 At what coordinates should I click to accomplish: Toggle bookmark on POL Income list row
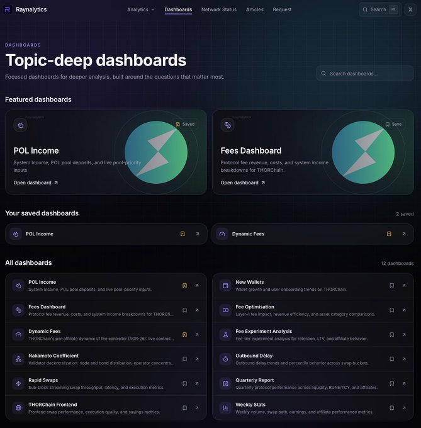pyautogui.click(x=185, y=286)
